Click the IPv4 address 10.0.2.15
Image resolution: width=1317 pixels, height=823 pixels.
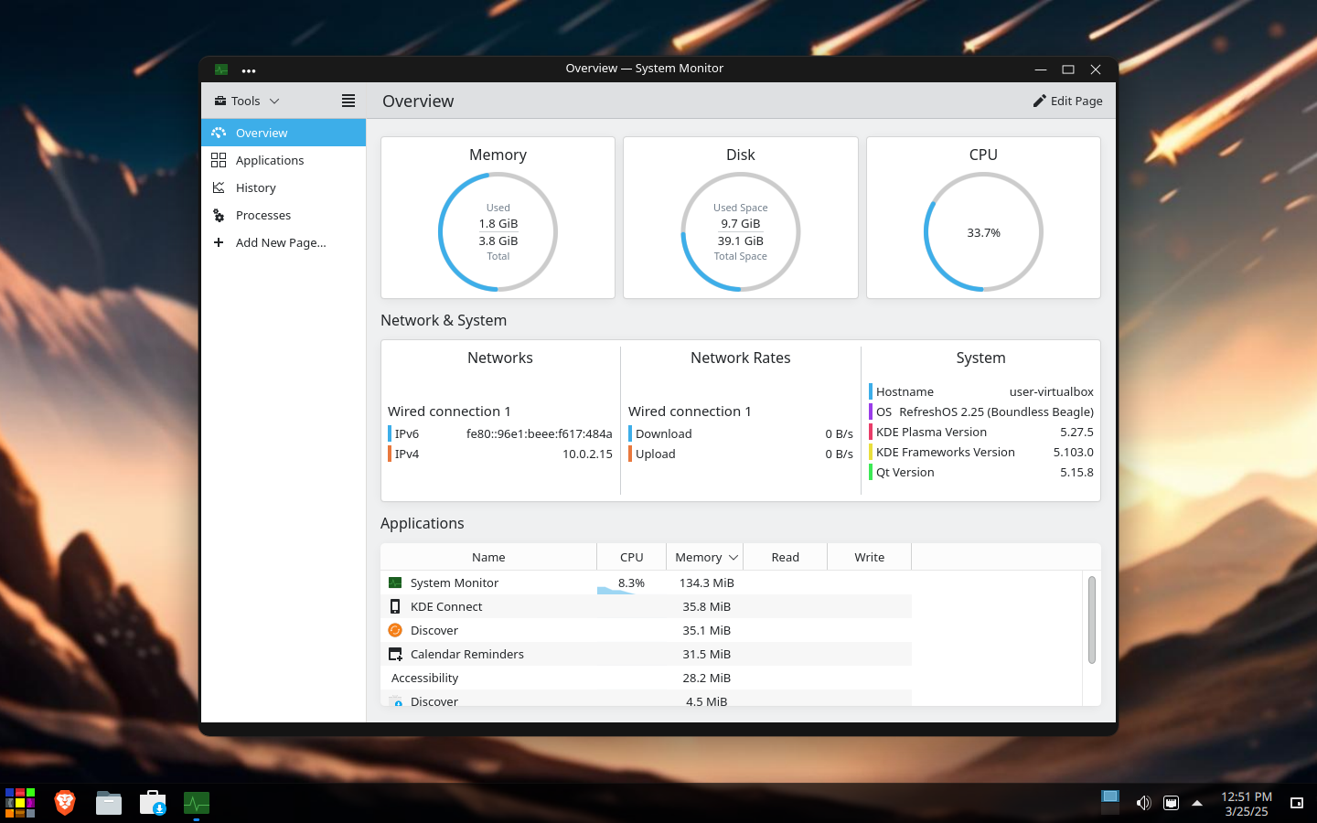click(x=587, y=454)
